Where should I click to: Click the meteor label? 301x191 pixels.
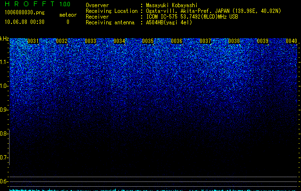(x=68, y=15)
